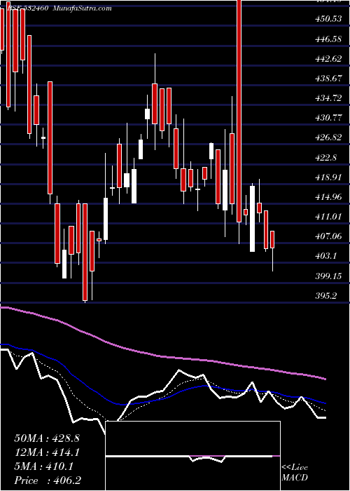This screenshot has height=491, width=350.
Task: Click the 438.67 price axis label
Action: [x=328, y=79]
